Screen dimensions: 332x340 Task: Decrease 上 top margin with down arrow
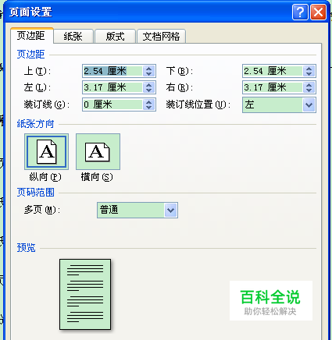(149, 74)
